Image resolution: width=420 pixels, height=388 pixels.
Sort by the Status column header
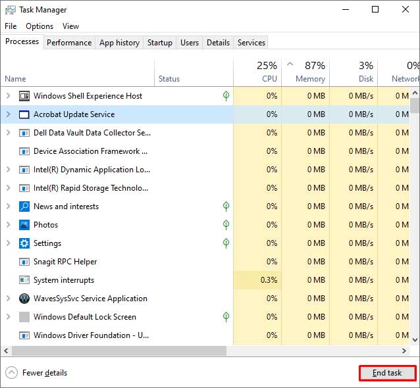coord(194,72)
